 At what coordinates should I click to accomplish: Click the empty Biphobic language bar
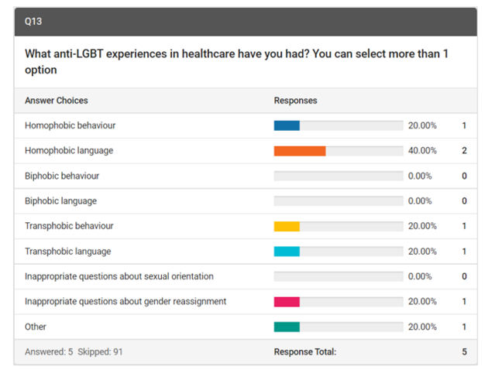339,201
